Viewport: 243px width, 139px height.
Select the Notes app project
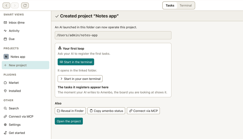[25, 57]
